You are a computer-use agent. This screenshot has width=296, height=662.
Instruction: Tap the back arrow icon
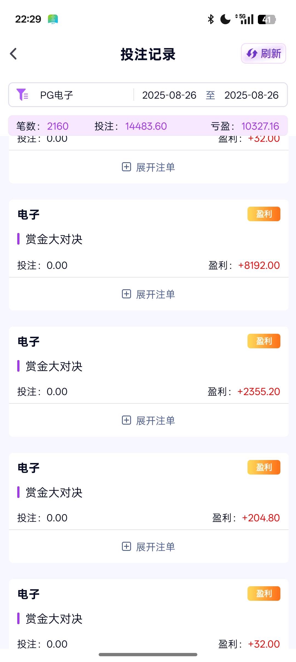coord(13,54)
